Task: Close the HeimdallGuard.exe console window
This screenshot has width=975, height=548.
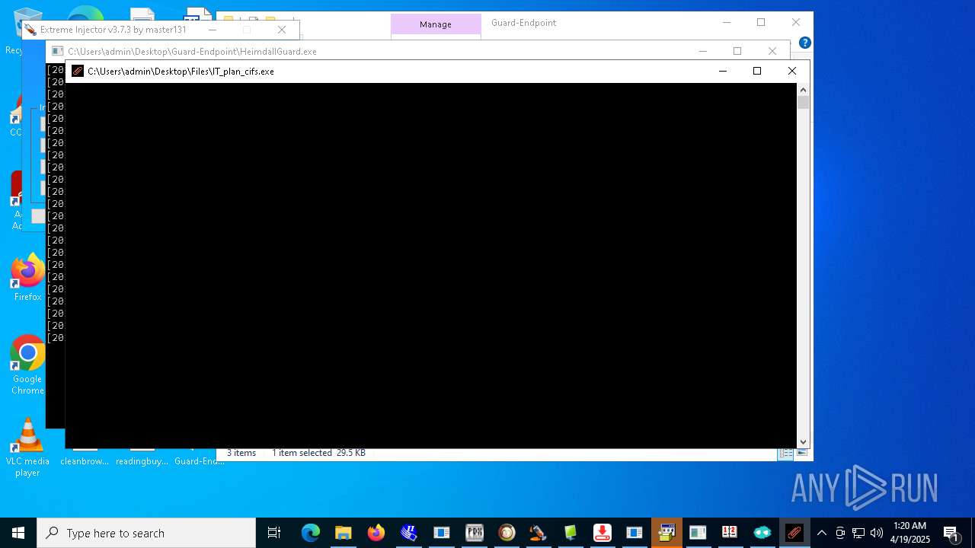Action: (772, 51)
